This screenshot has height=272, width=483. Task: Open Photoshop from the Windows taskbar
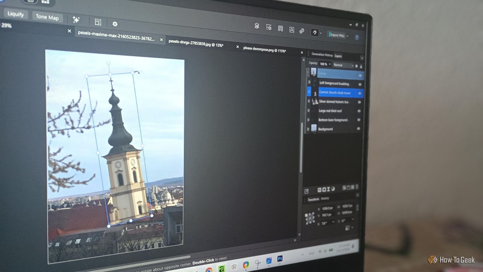coord(280,259)
